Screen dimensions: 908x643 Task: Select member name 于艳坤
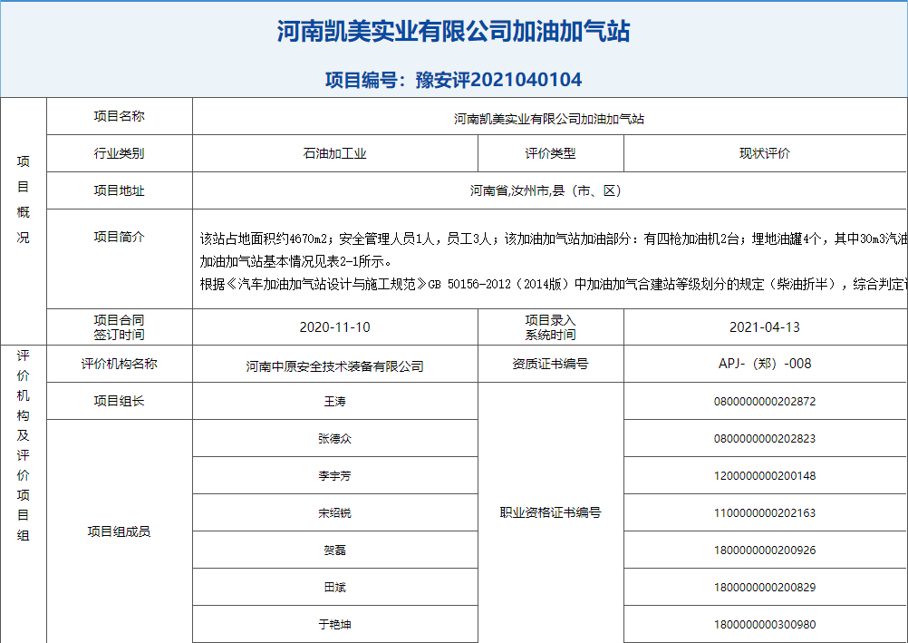[334, 624]
